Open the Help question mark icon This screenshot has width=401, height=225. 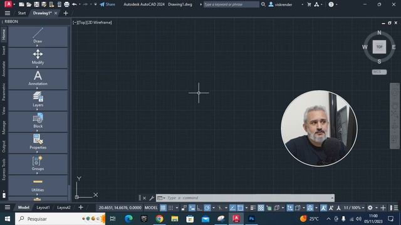(331, 4)
